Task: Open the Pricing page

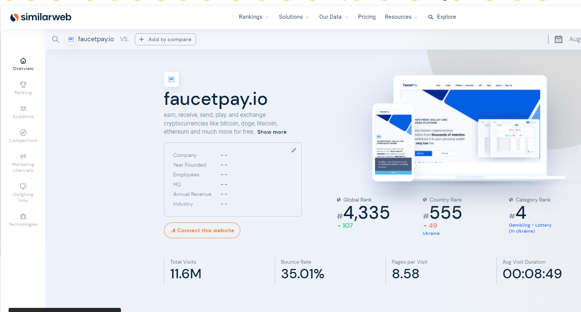Action: (x=366, y=17)
